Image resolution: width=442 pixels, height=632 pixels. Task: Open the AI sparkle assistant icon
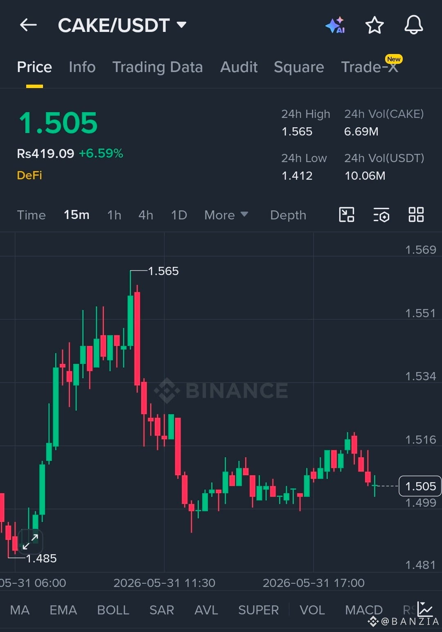[335, 25]
